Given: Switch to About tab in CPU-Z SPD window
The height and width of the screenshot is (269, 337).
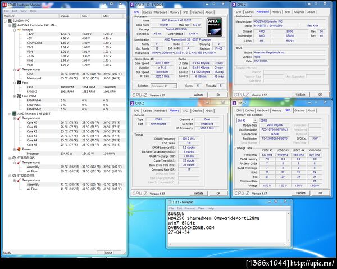Looking at the screenshot, I should pyautogui.click(x=311, y=110).
